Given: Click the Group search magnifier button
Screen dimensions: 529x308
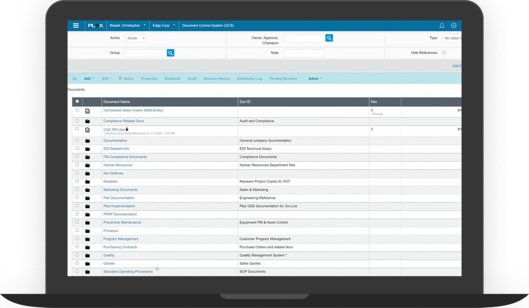Looking at the screenshot, I should pos(170,53).
